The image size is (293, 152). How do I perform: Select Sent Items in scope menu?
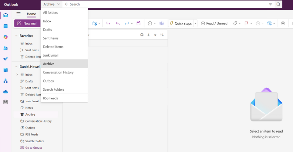(x=64, y=38)
